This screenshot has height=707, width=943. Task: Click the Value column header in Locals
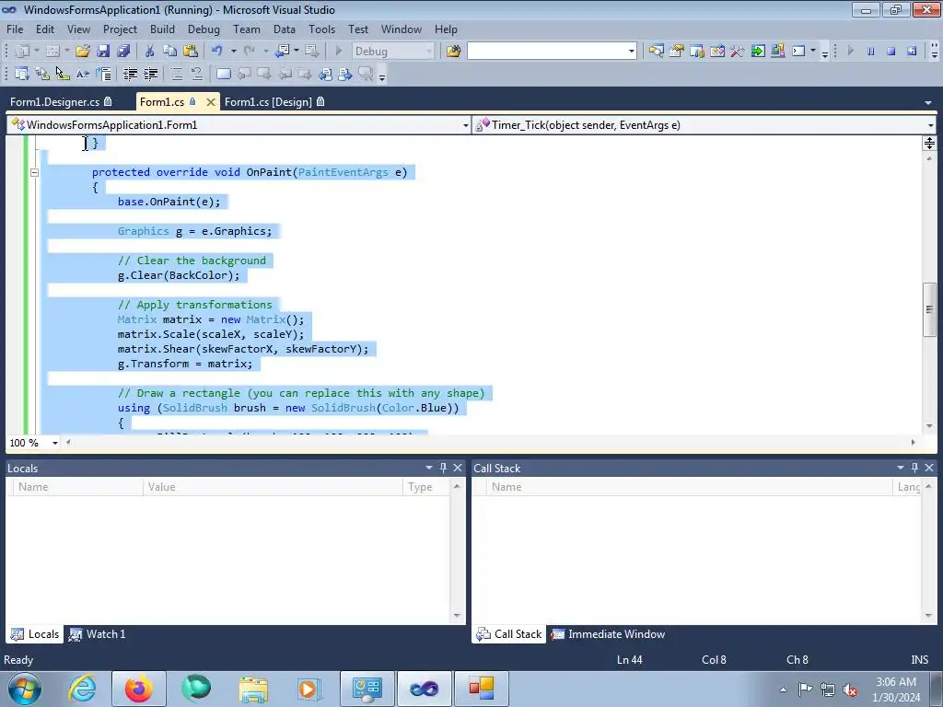[273, 487]
